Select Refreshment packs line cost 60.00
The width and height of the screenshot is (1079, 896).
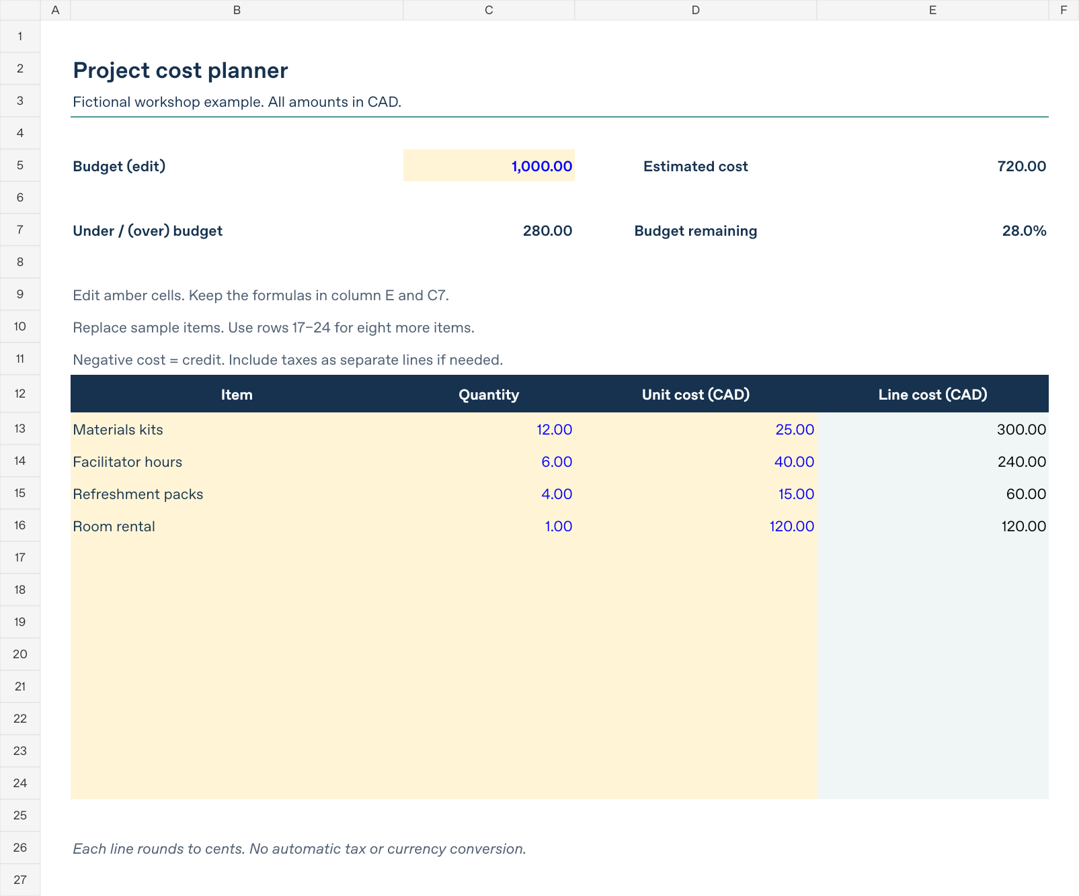point(932,493)
